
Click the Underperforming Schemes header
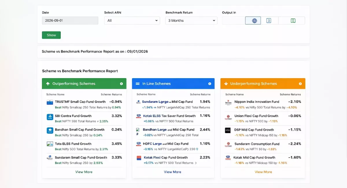coord(263,84)
